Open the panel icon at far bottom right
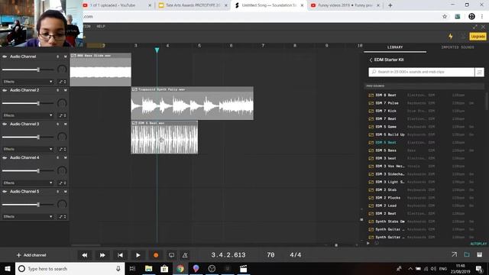This screenshot has height=275, width=489. pyautogui.click(x=480, y=254)
